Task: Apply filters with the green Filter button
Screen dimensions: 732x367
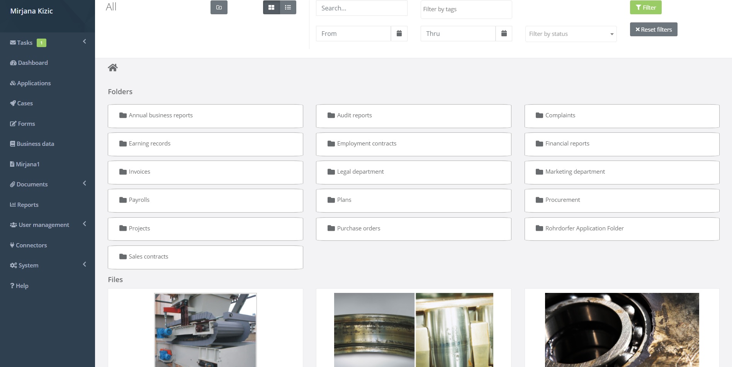Action: click(x=646, y=7)
